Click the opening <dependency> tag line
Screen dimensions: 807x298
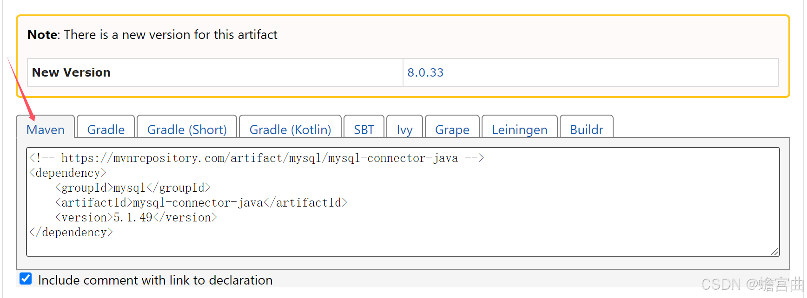click(68, 173)
